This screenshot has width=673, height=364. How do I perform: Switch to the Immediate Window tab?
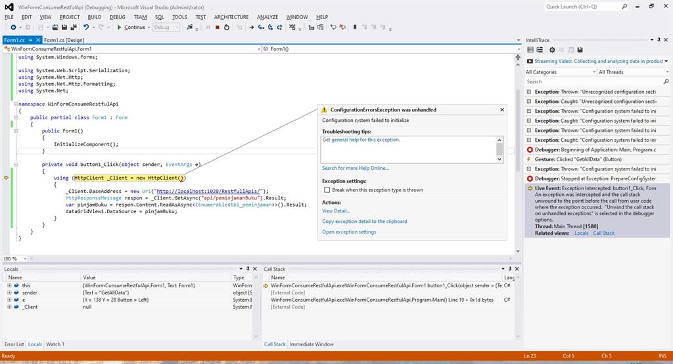(311, 344)
